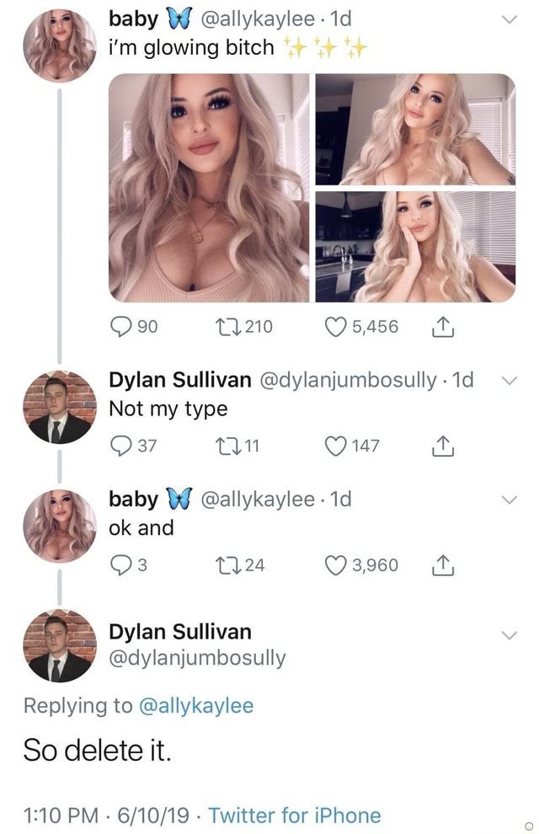
Task: Open the large left photo in the tweet
Action: point(209,187)
